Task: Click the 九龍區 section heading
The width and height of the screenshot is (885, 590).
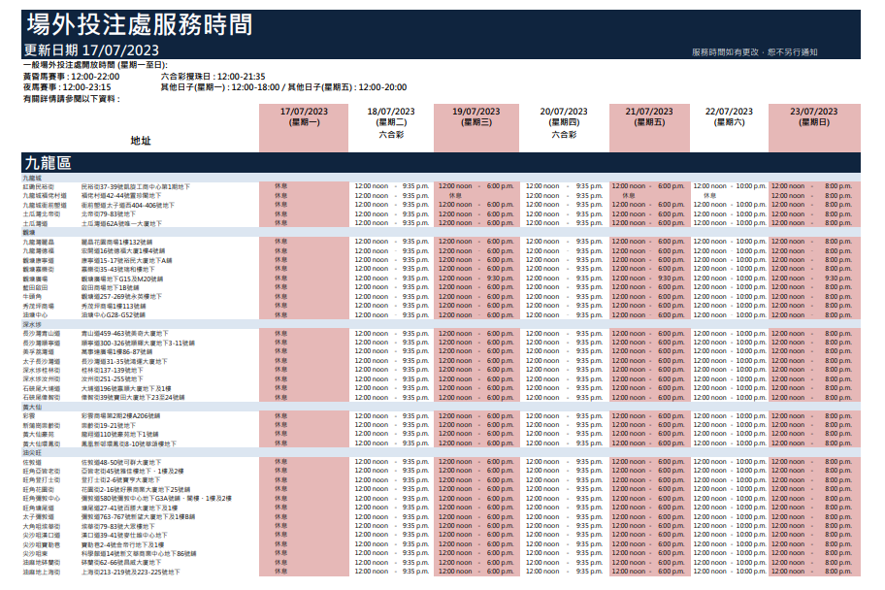Action: pos(47,163)
